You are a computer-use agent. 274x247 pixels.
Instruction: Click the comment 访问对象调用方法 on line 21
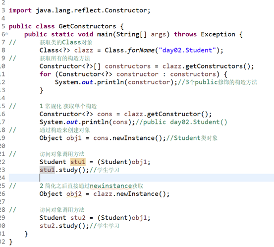point(62,154)
